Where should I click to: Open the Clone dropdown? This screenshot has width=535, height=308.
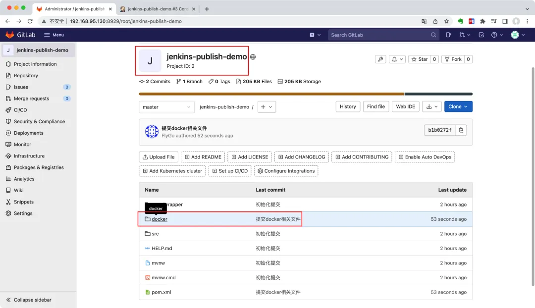tap(458, 106)
